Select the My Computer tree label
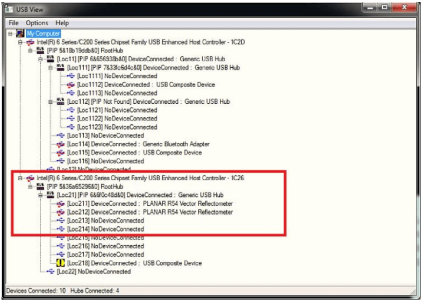 [x=44, y=34]
